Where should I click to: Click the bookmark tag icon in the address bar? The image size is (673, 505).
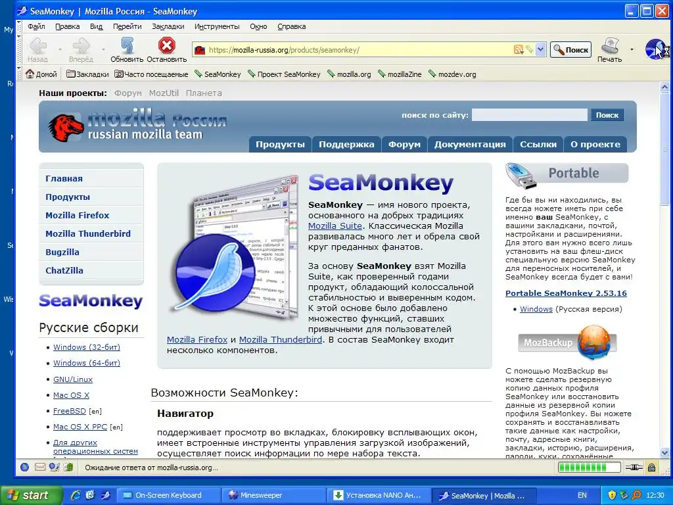click(x=530, y=50)
